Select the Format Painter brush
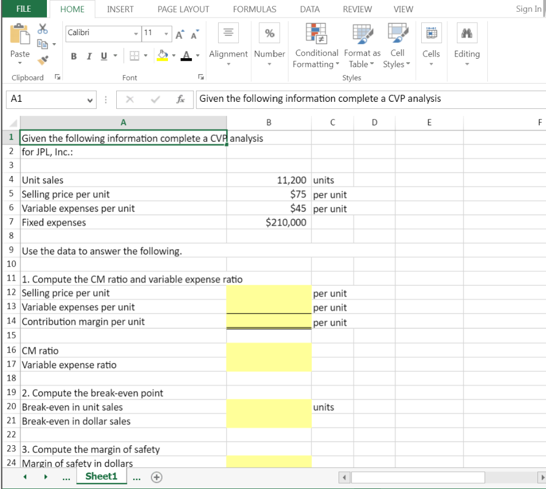The image size is (546, 489). [x=43, y=60]
